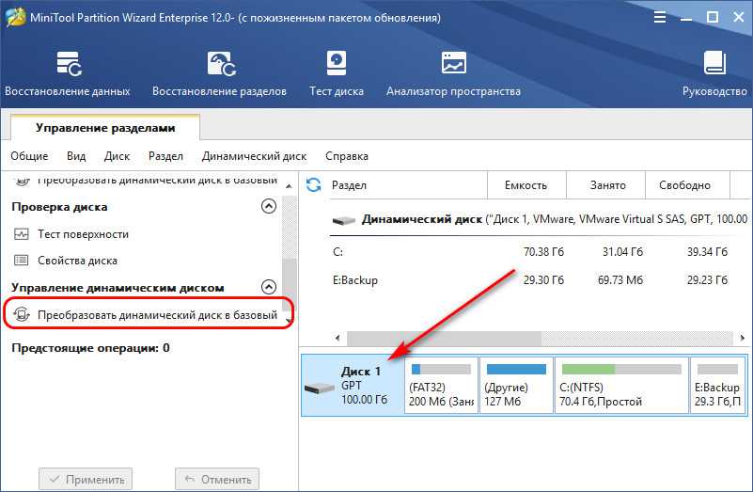753x492 pixels.
Task: Select the C:(NTFS) partition block in disk map
Action: pyautogui.click(x=620, y=386)
